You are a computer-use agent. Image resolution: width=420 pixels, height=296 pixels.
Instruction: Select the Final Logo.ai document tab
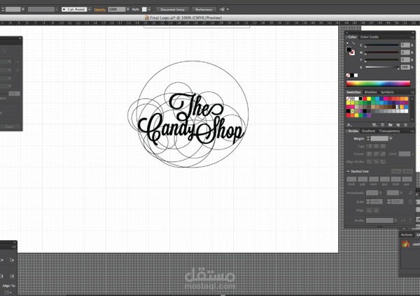(183, 18)
